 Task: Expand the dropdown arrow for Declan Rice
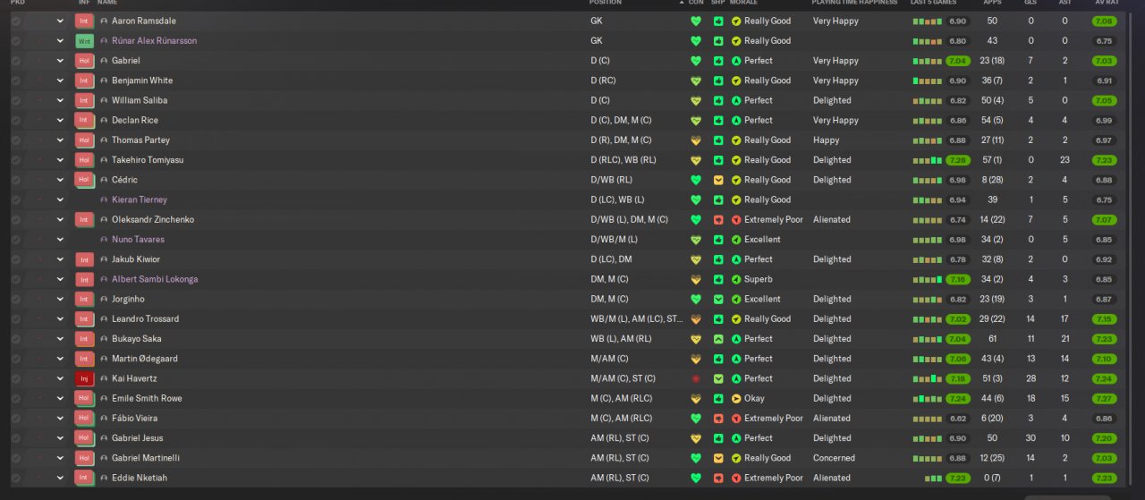[60, 121]
